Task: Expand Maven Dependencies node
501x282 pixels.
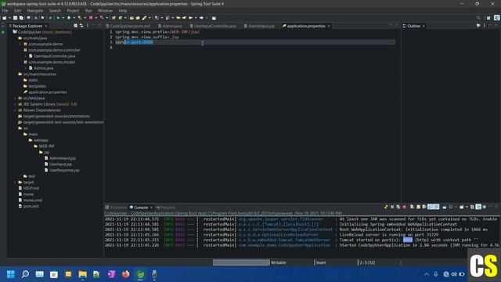Action: click(15, 110)
